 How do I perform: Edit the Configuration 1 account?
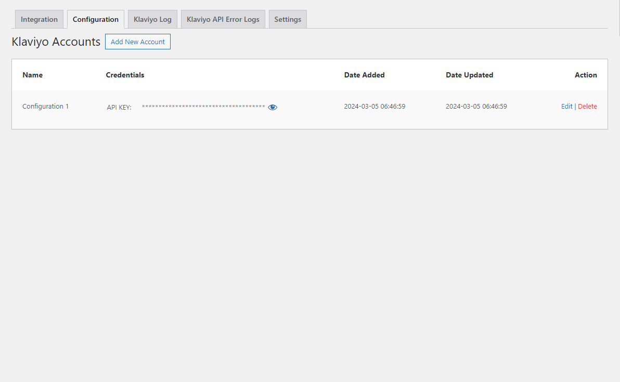(566, 106)
